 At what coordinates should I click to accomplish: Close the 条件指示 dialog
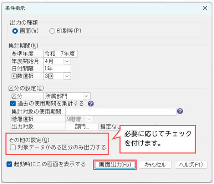205,8
